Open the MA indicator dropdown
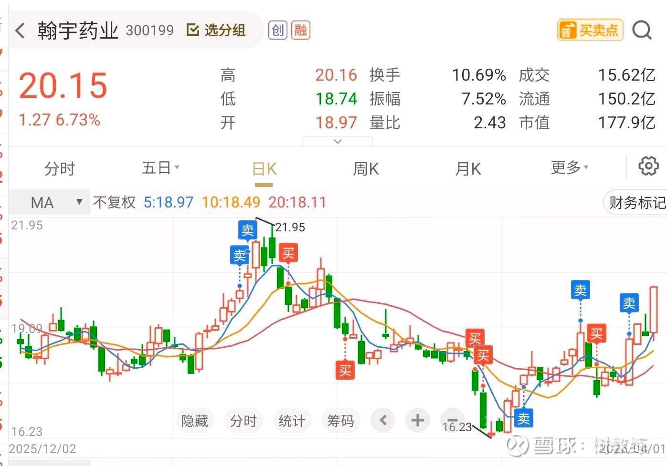The image size is (667, 466). (x=50, y=202)
